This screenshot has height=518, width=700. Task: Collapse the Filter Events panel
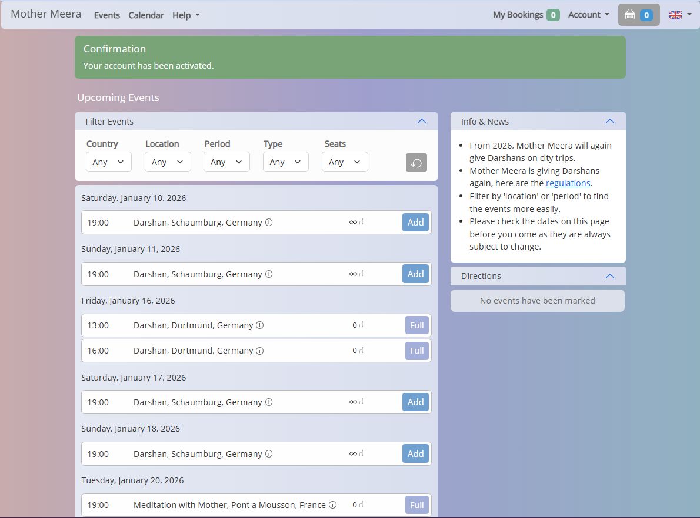point(421,121)
